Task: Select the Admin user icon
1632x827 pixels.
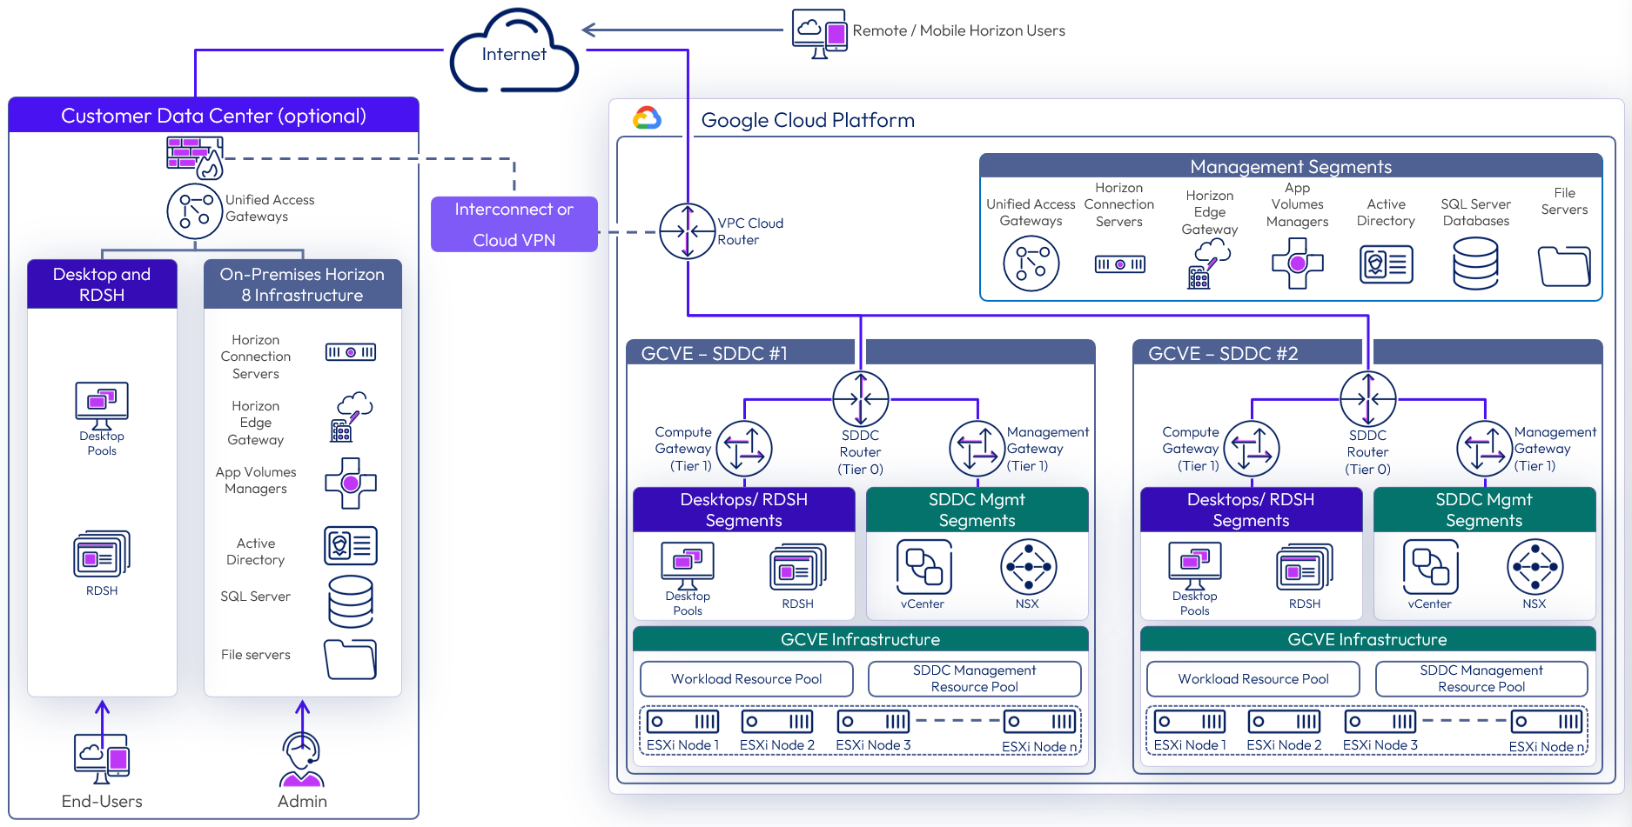Action: click(x=302, y=759)
